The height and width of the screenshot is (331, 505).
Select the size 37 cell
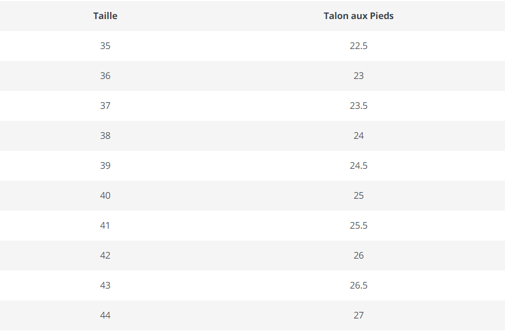click(x=105, y=106)
